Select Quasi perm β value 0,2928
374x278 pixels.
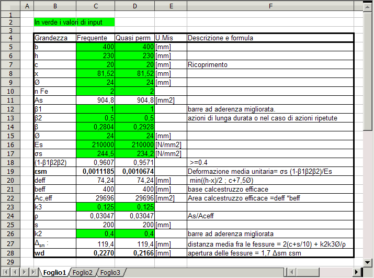point(135,127)
